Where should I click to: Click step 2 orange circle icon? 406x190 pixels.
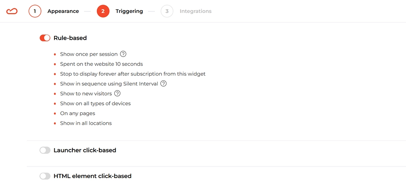pyautogui.click(x=103, y=12)
